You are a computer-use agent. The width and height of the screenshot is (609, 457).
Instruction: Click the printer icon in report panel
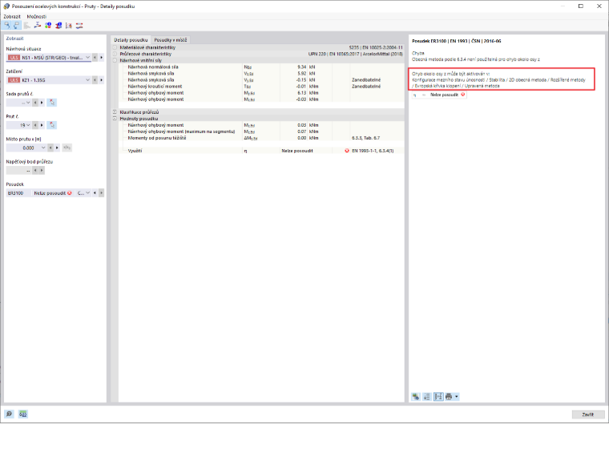[x=449, y=397]
